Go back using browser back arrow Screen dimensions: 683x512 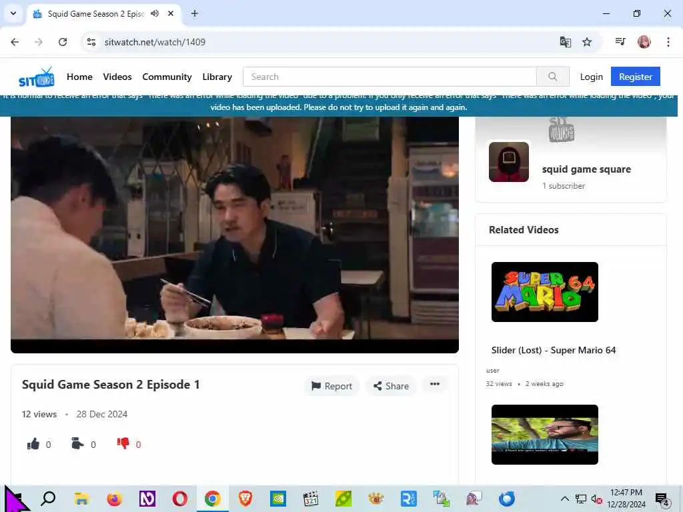[15, 42]
